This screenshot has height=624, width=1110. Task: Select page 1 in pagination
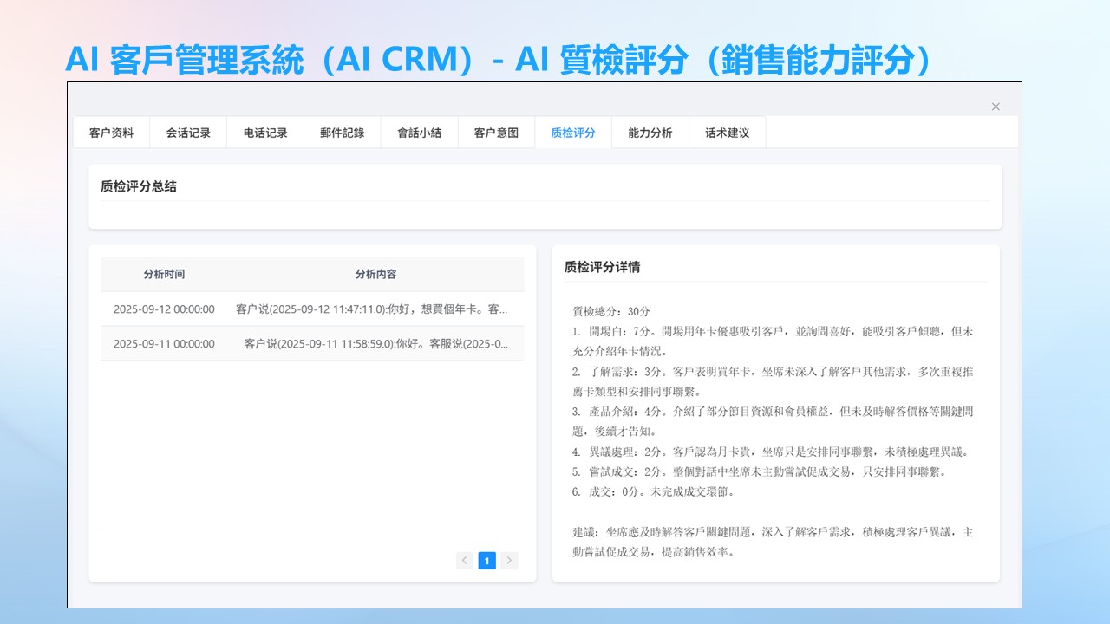pyautogui.click(x=486, y=561)
